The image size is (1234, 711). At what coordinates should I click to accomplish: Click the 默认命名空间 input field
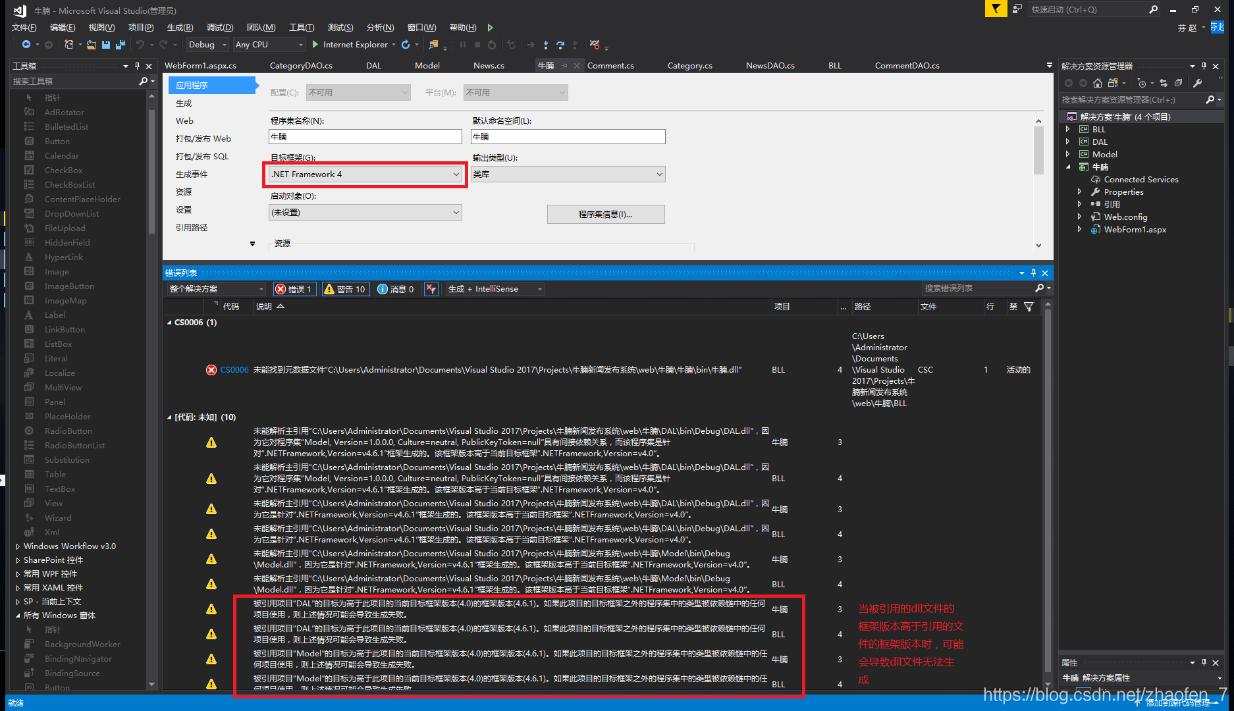[x=568, y=137]
